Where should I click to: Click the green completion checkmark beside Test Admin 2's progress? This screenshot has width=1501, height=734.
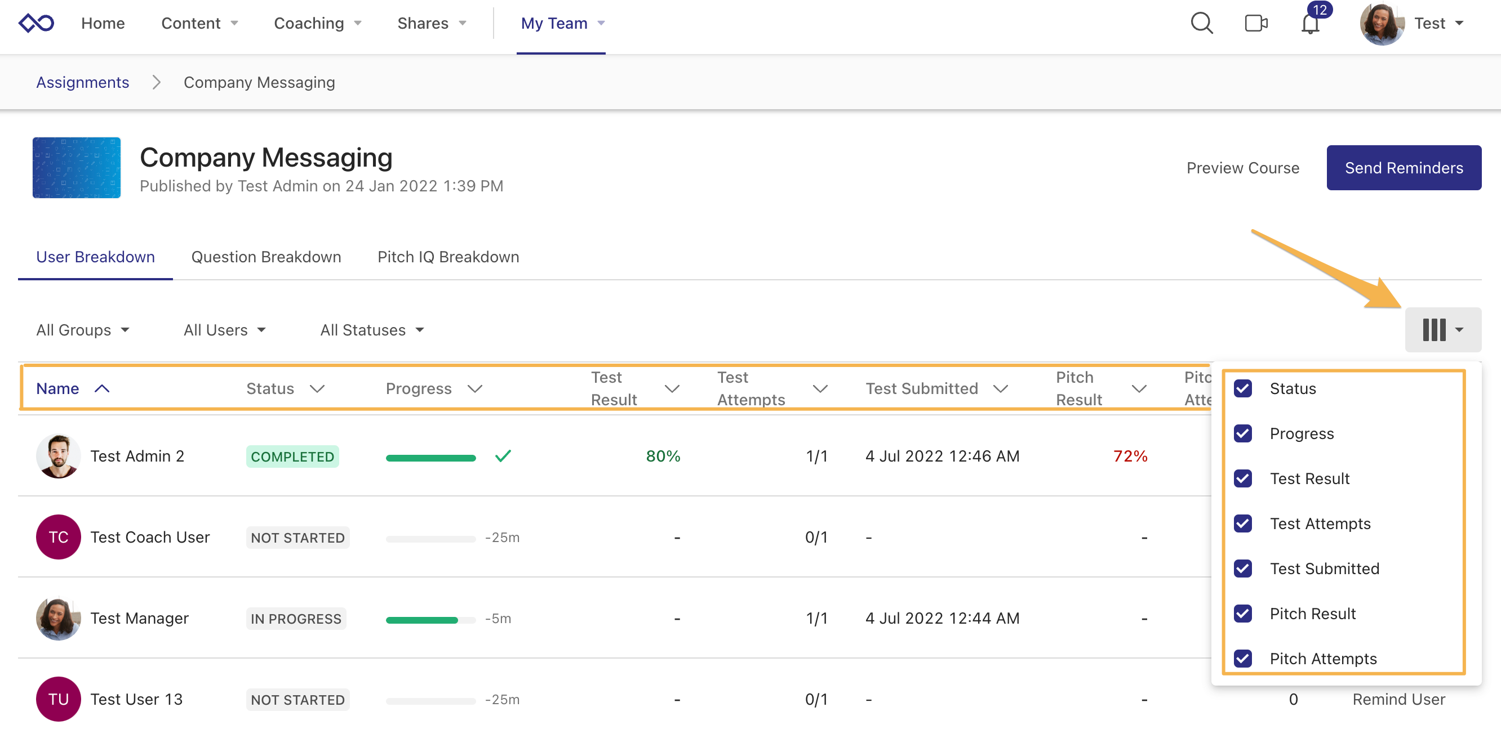click(x=502, y=456)
